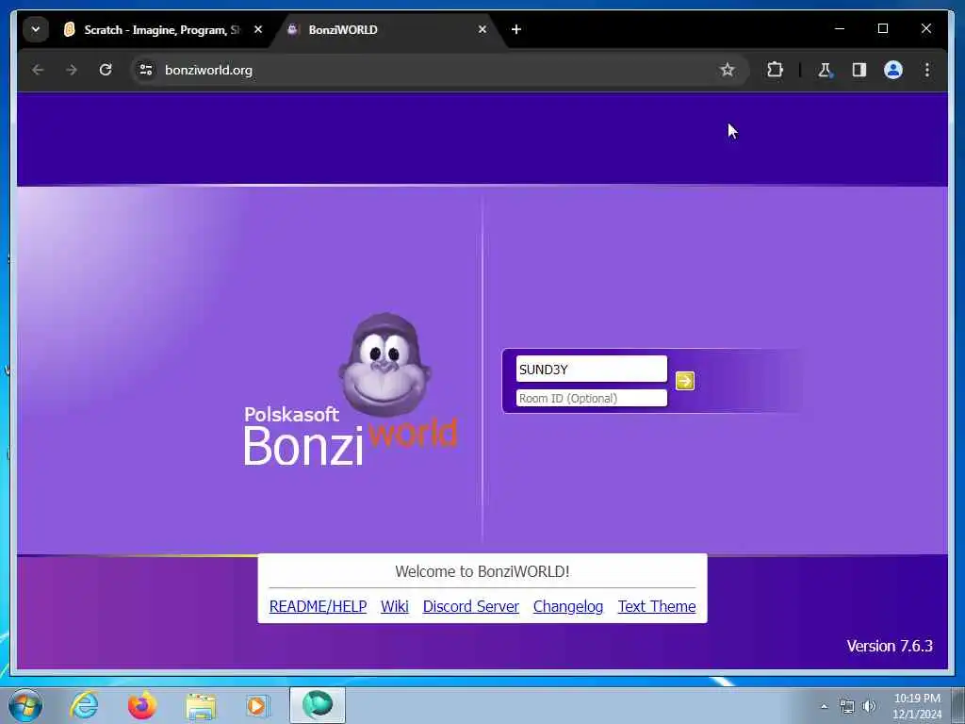Focus the Room ID (Optional) field
The width and height of the screenshot is (965, 724).
click(591, 398)
